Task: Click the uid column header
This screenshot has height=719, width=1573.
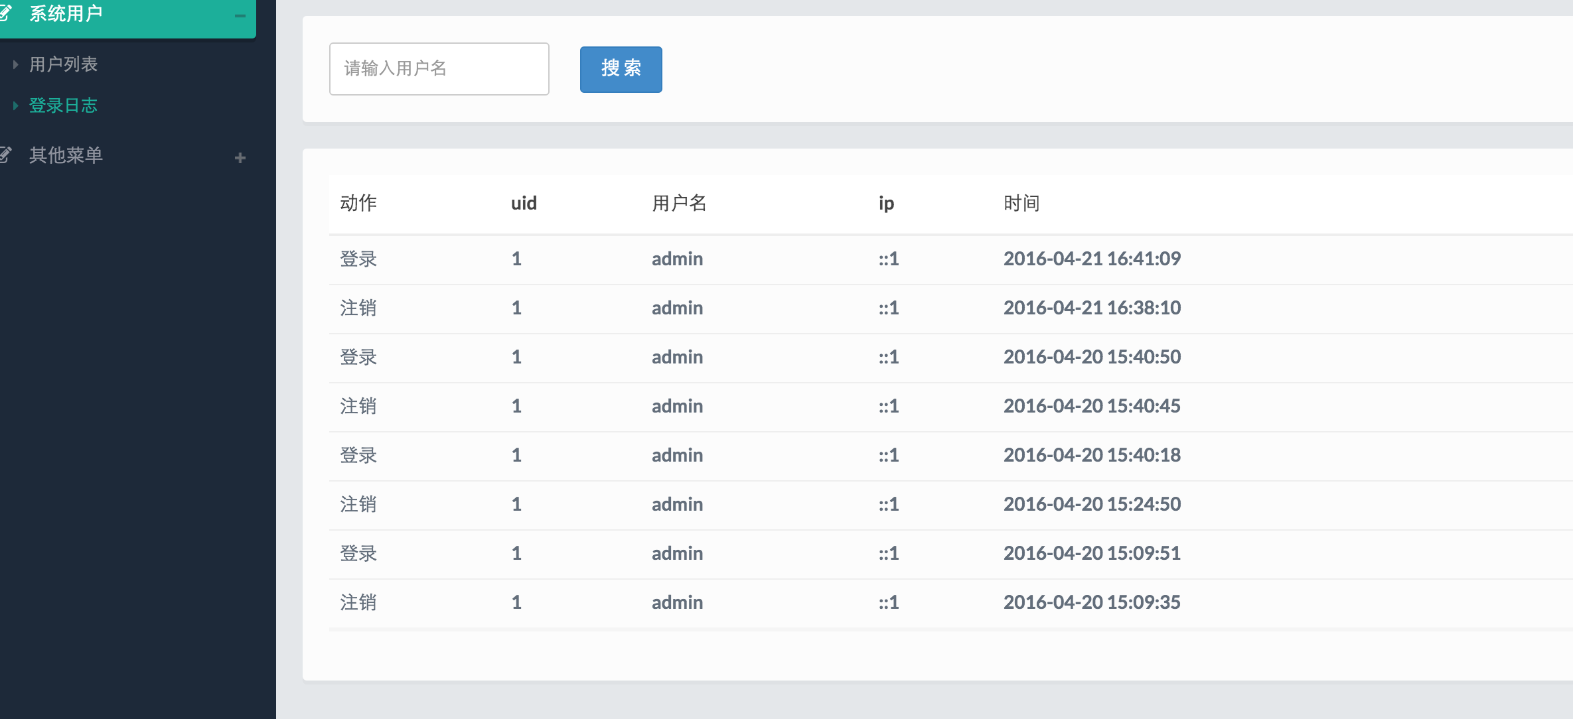Action: pos(524,203)
